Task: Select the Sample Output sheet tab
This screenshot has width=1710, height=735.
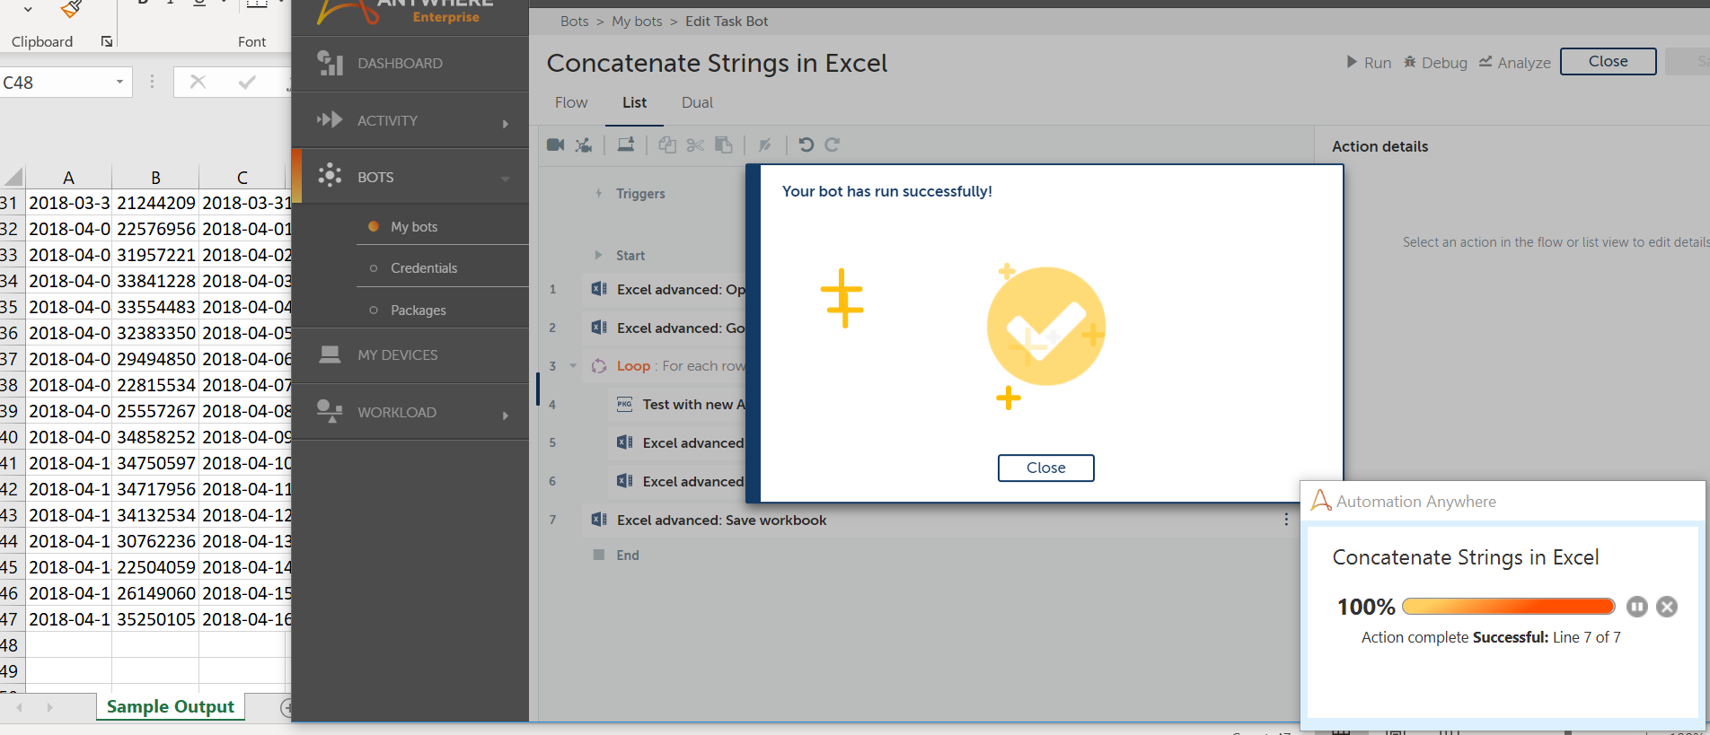Action: pos(171,707)
